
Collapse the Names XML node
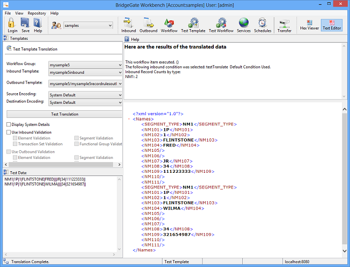coord(129,119)
